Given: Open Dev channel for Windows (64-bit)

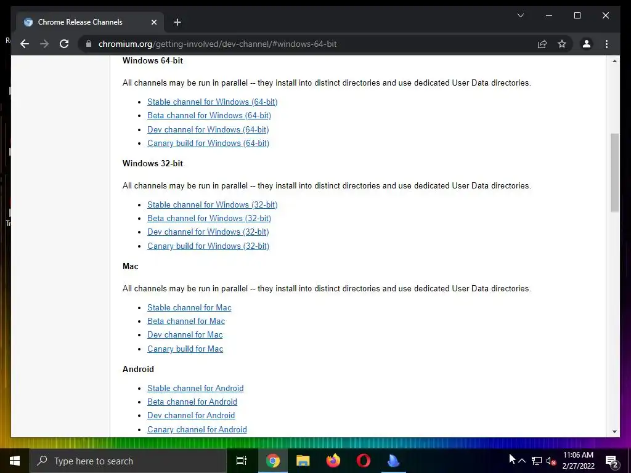Looking at the screenshot, I should [x=208, y=129].
